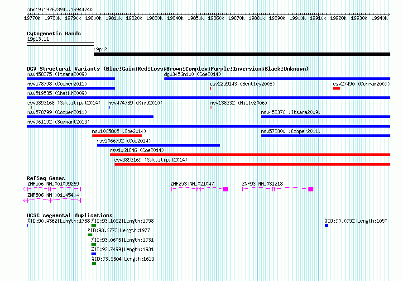
Task: Select the small red esv2259143 loss marker
Action: click(211, 88)
